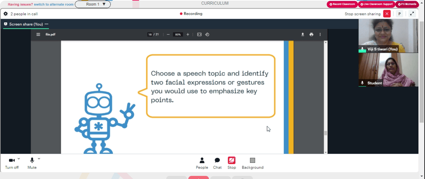Click the Recording indicator
This screenshot has height=179, width=425.
click(191, 14)
